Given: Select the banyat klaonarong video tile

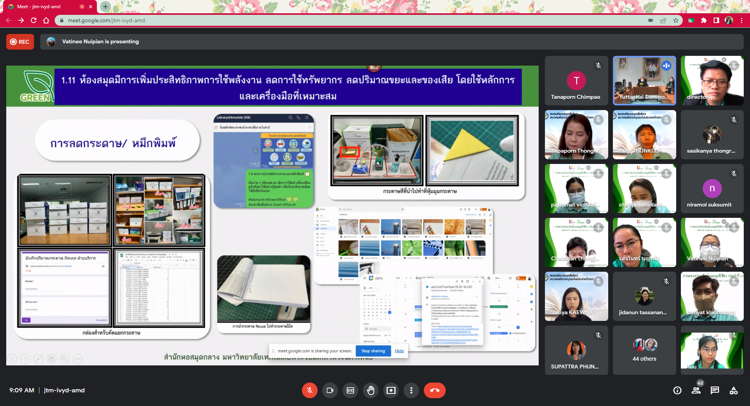Looking at the screenshot, I should point(712,296).
